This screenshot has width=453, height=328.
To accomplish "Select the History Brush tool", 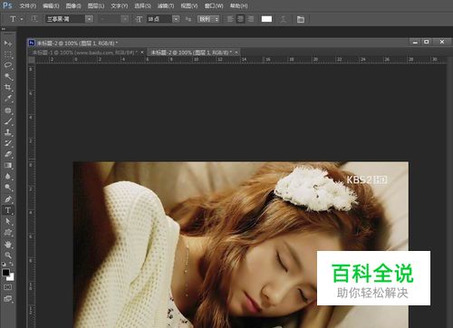I will tap(8, 143).
